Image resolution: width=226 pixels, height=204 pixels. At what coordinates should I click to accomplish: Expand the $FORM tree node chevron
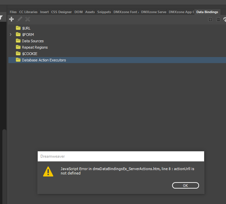(x=11, y=35)
